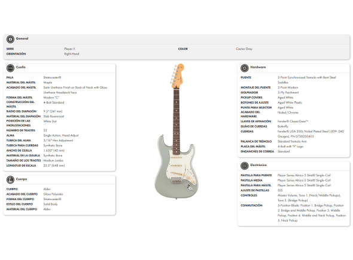Click the 'Nickel/Chrome' hardware finish value
Image resolution: width=353 pixels, height=260 pixels.
pyautogui.click(x=288, y=112)
